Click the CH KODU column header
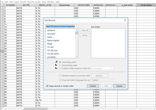Screen dimensions: 156x110 click(10, 5)
